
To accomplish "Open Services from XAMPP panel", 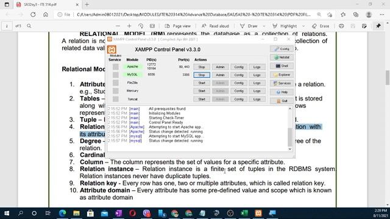I will pos(282,83).
